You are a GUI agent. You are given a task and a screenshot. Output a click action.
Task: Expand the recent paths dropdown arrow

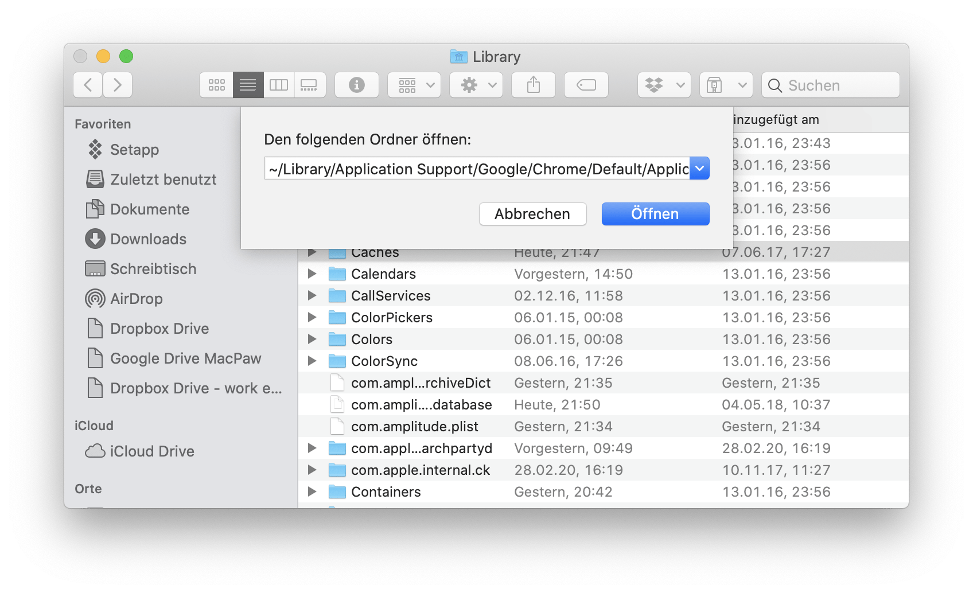[x=700, y=169]
